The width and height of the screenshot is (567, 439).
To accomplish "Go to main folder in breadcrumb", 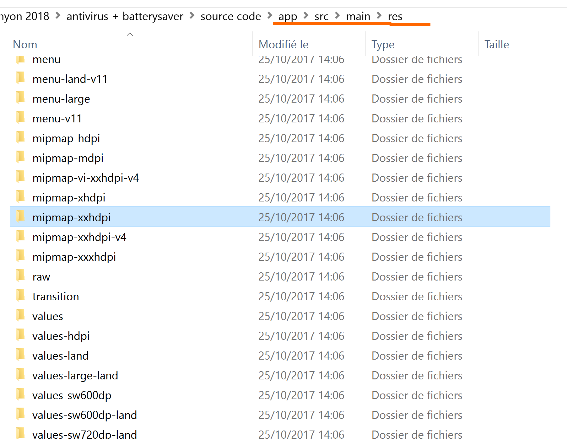I will coord(358,16).
